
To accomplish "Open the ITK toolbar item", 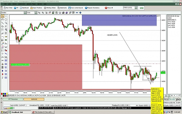I will tap(16, 8).
